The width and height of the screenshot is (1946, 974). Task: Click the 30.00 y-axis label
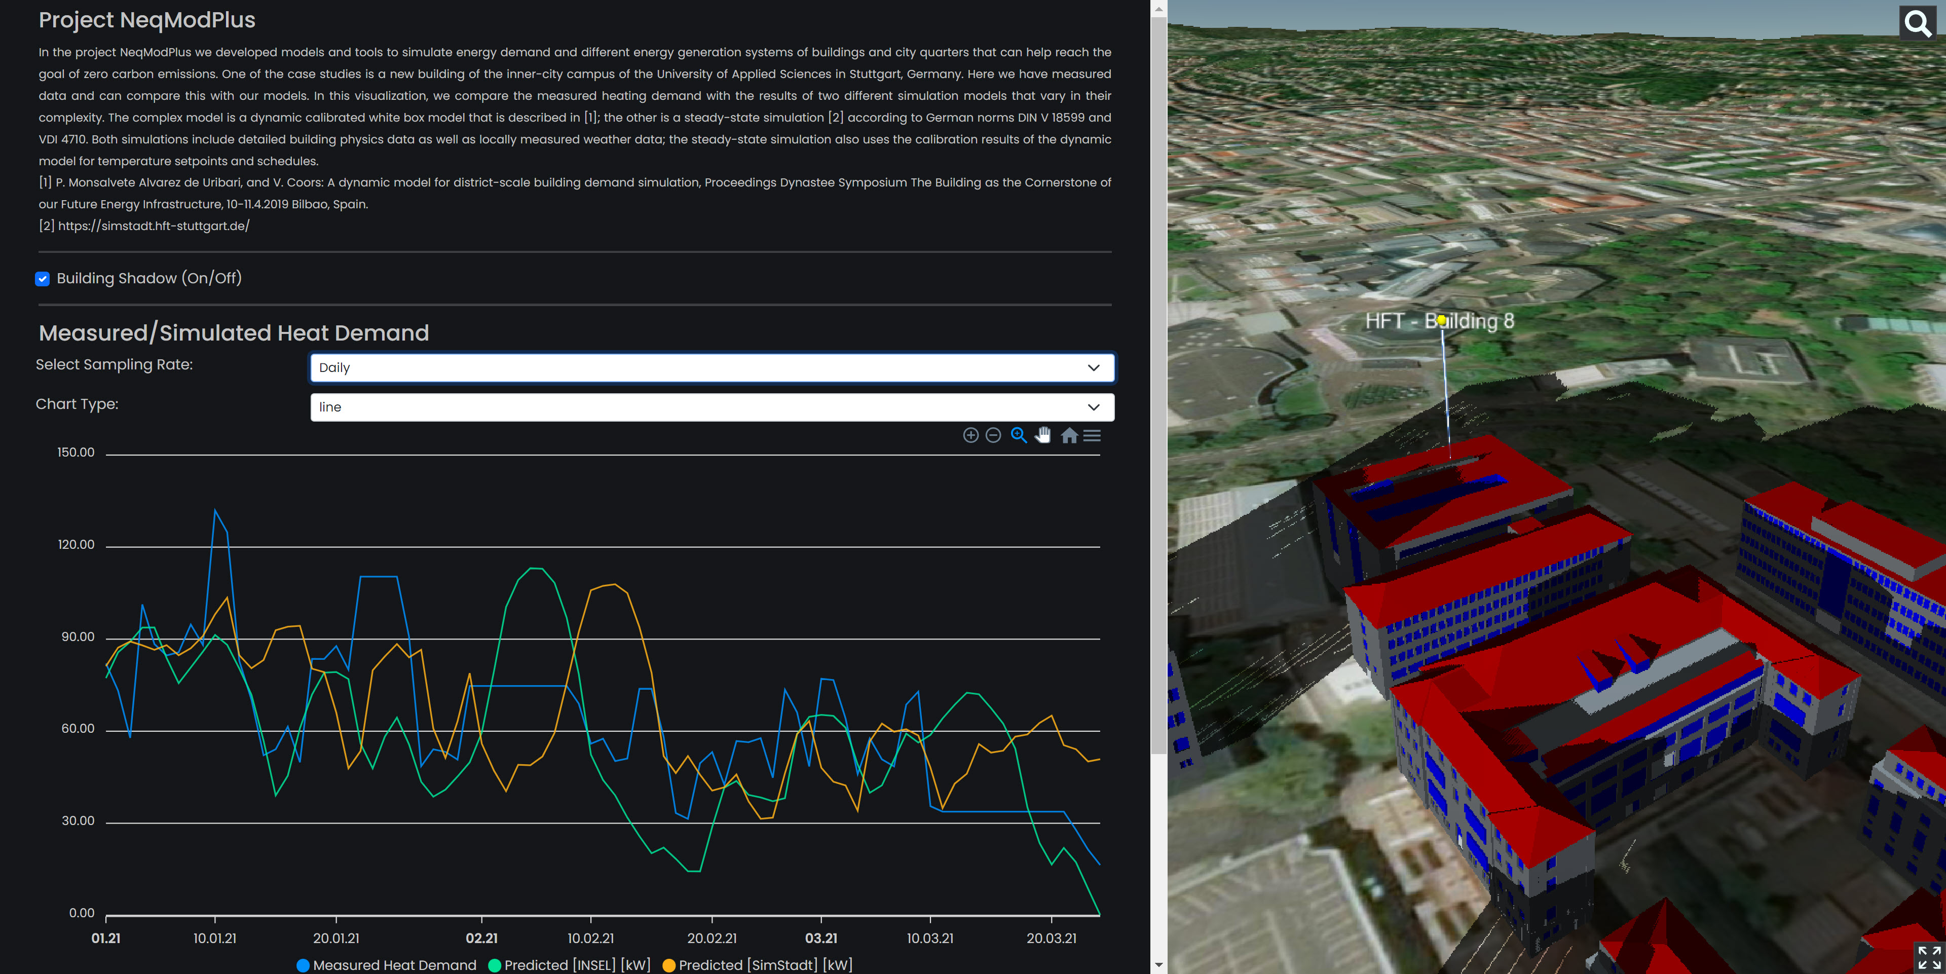78,820
